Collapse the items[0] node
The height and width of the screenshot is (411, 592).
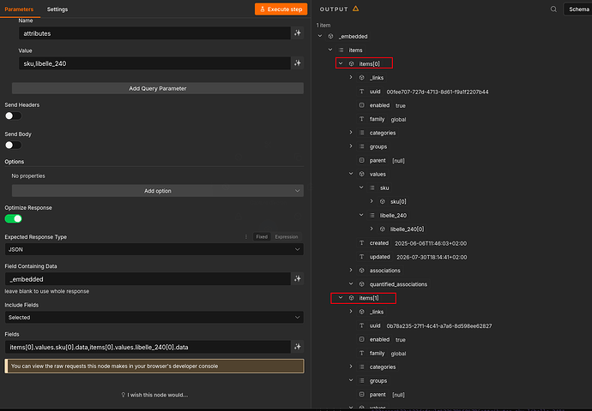[341, 63]
